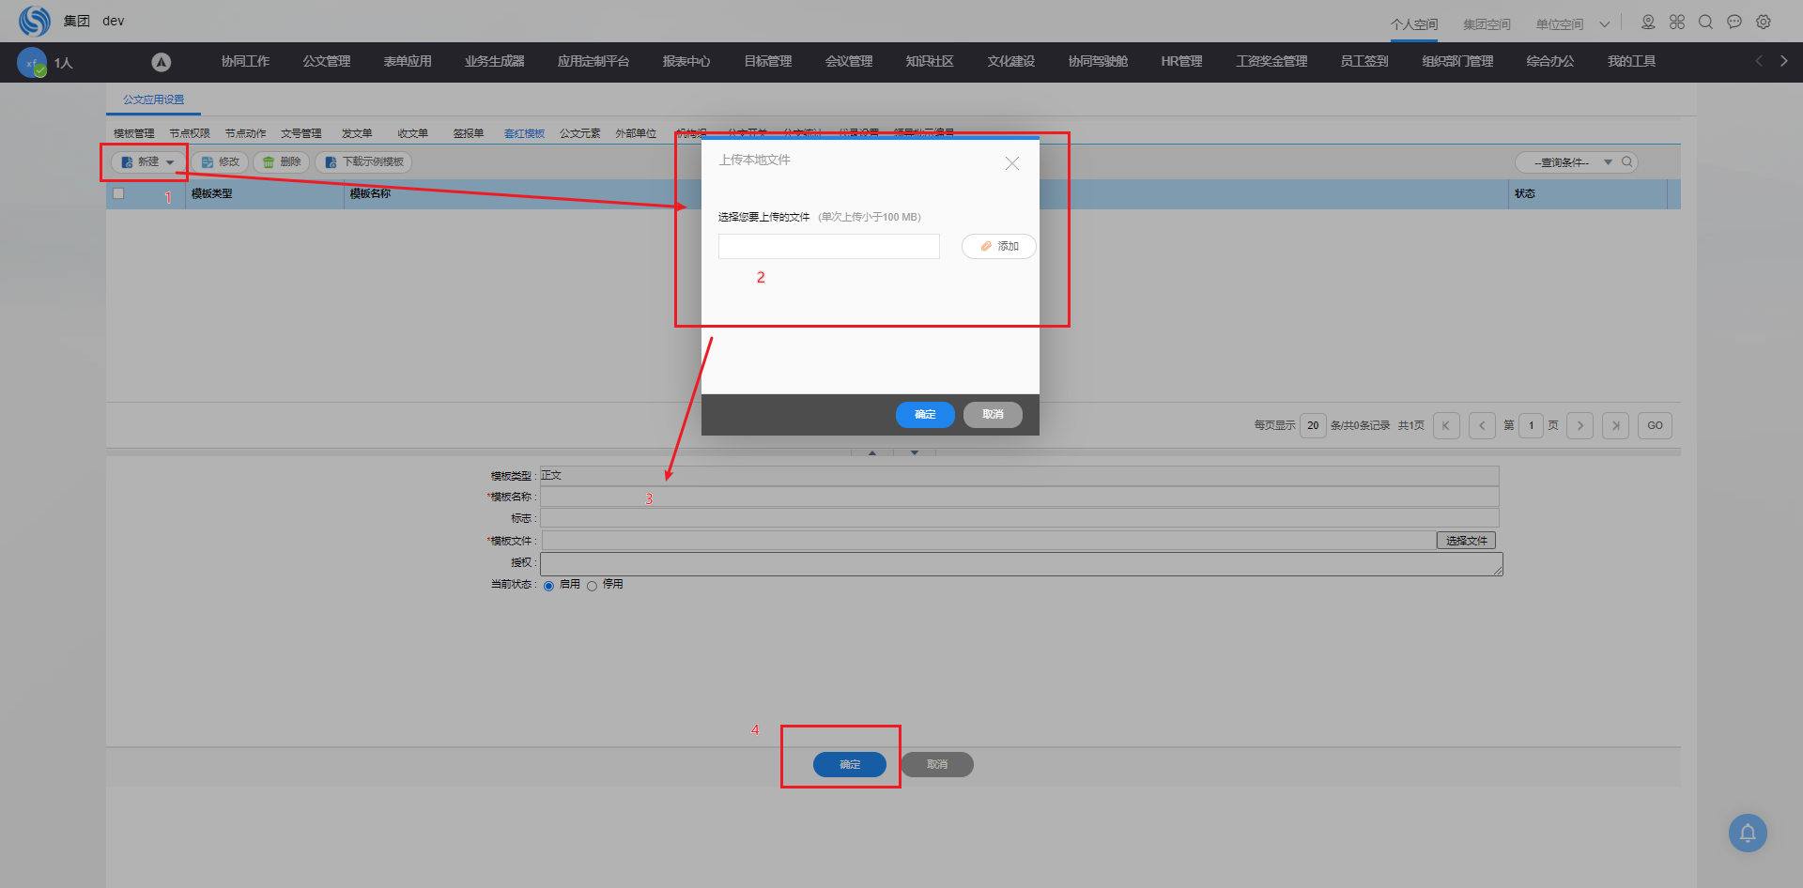Open the four-leaf apps grid icon
This screenshot has height=888, width=1803.
[x=1677, y=22]
